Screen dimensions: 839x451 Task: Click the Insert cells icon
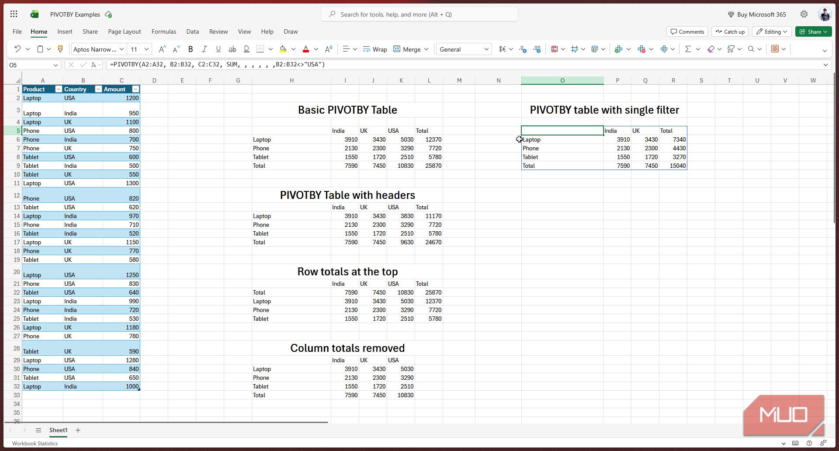click(618, 49)
